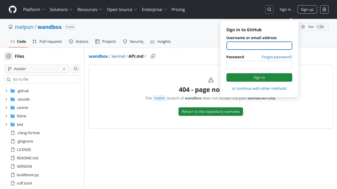Copy the file path icon
The height and width of the screenshot is (189, 337).
click(x=153, y=56)
